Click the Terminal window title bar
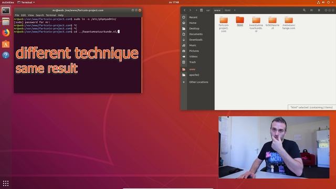336x189 pixels. (78, 10)
